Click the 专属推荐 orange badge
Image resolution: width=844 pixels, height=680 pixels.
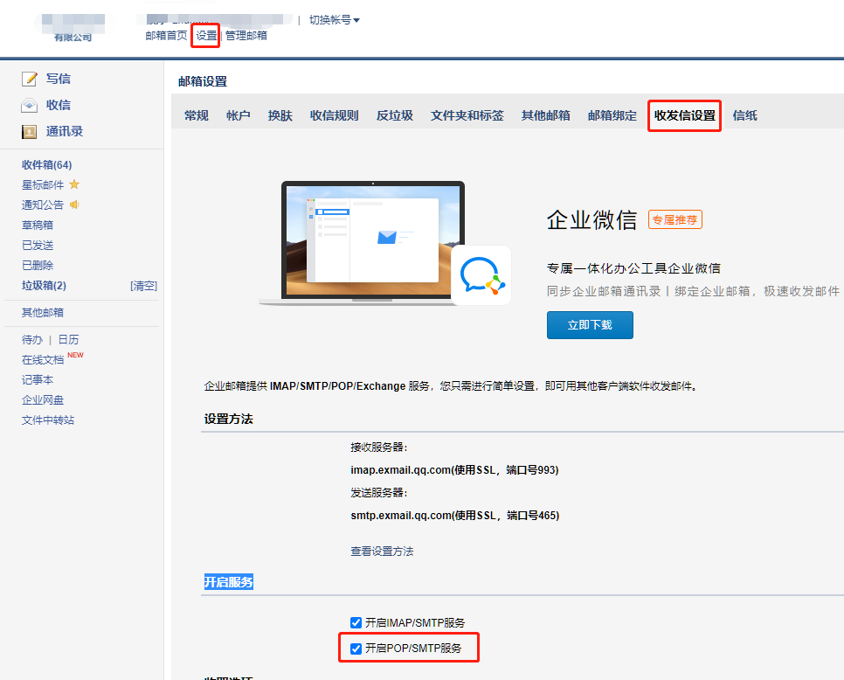pos(675,219)
